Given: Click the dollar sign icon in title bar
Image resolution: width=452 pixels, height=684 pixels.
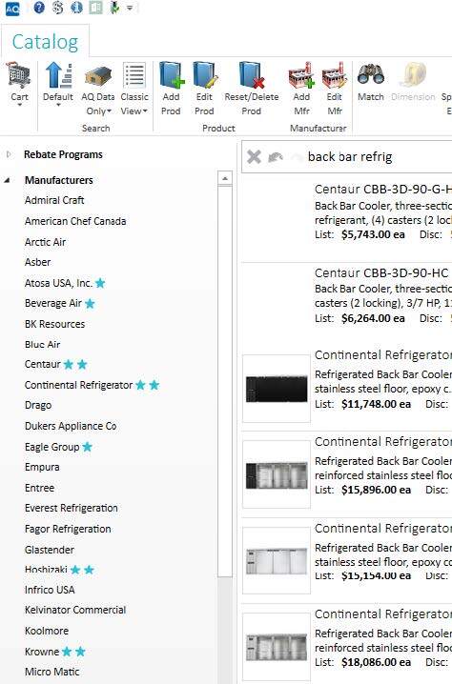Looking at the screenshot, I should [x=57, y=8].
